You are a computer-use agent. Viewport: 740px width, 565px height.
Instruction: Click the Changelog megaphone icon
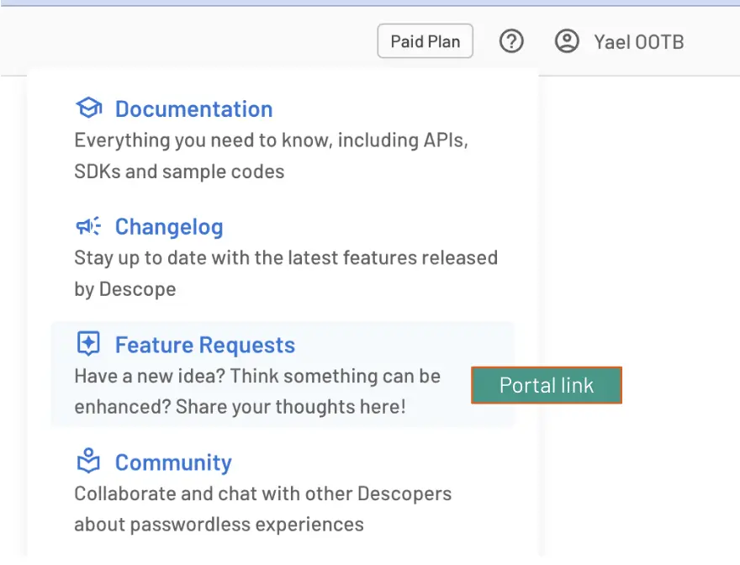pos(88,225)
